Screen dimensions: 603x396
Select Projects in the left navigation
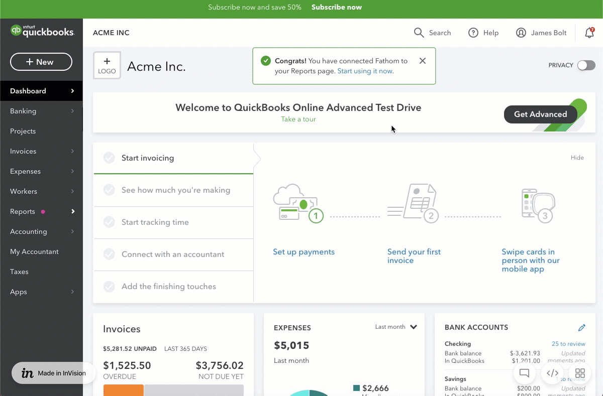pyautogui.click(x=23, y=131)
